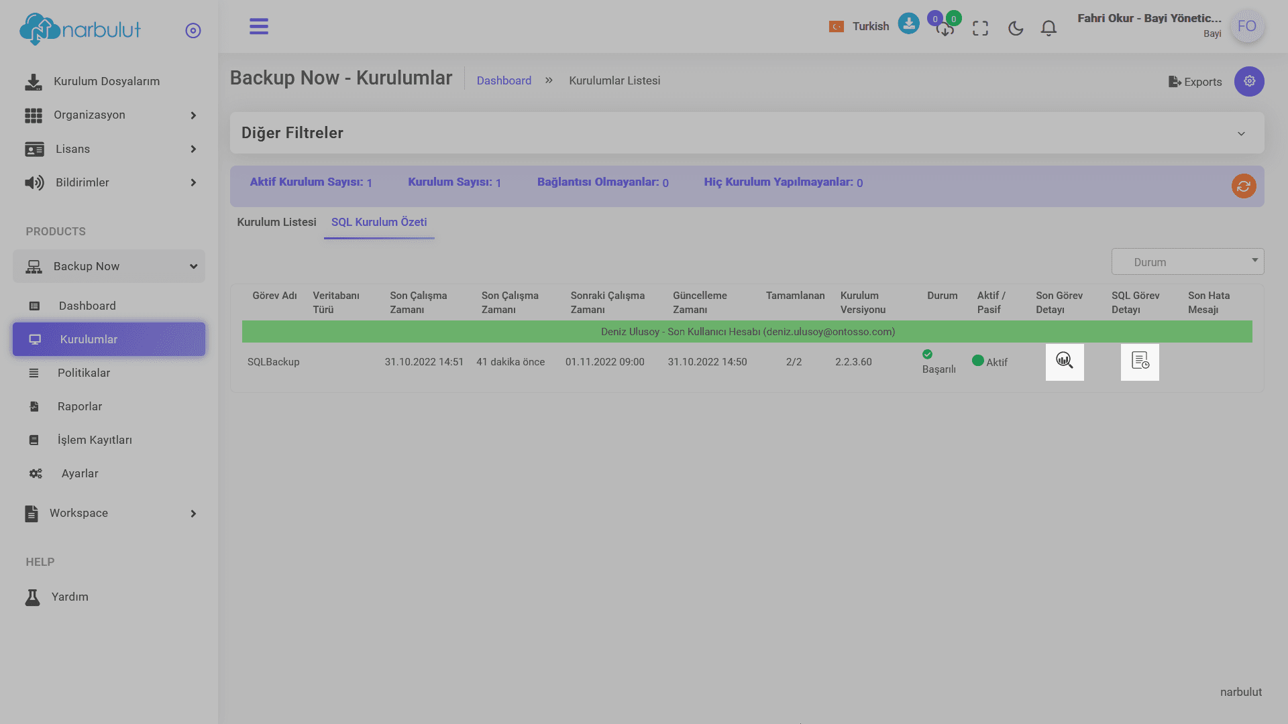Viewport: 1288px width, 724px height.
Task: Click the SQLBackup task name cell
Action: pyautogui.click(x=273, y=362)
